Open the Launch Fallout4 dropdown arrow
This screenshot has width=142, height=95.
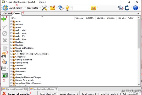pos(25,8)
